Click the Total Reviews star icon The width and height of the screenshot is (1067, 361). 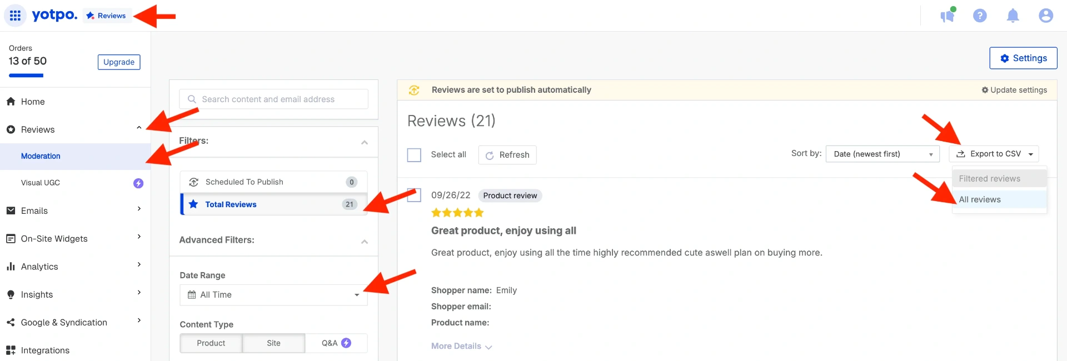(x=193, y=204)
